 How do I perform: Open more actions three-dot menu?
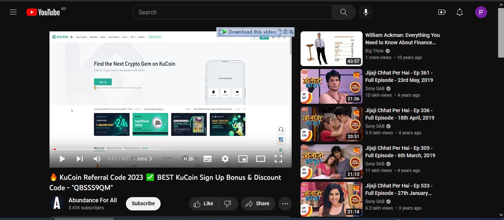(x=285, y=203)
